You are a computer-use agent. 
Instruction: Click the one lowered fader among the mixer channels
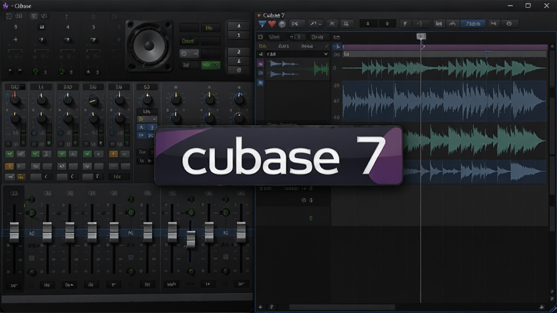(191, 239)
